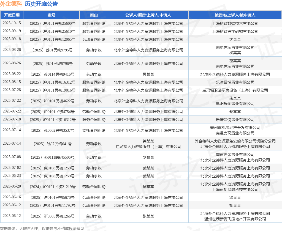
Task: Select the date 2025-07-08
Action: tap(12, 157)
